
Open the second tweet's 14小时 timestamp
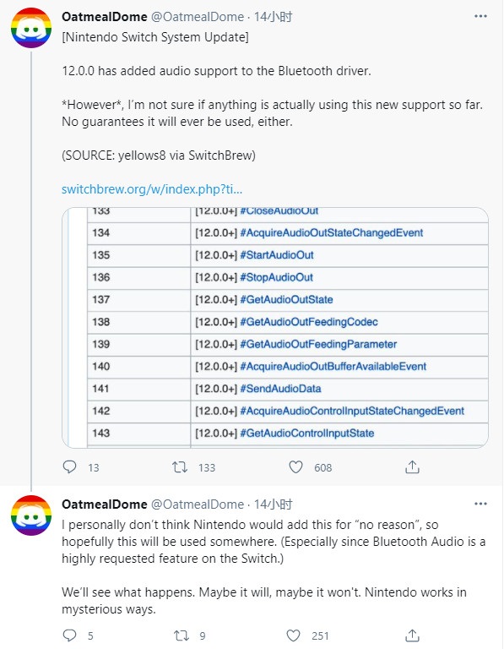point(274,504)
